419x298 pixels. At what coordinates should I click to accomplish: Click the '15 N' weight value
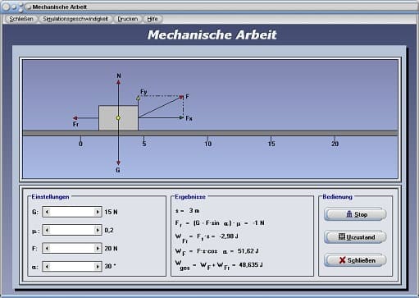click(x=111, y=212)
